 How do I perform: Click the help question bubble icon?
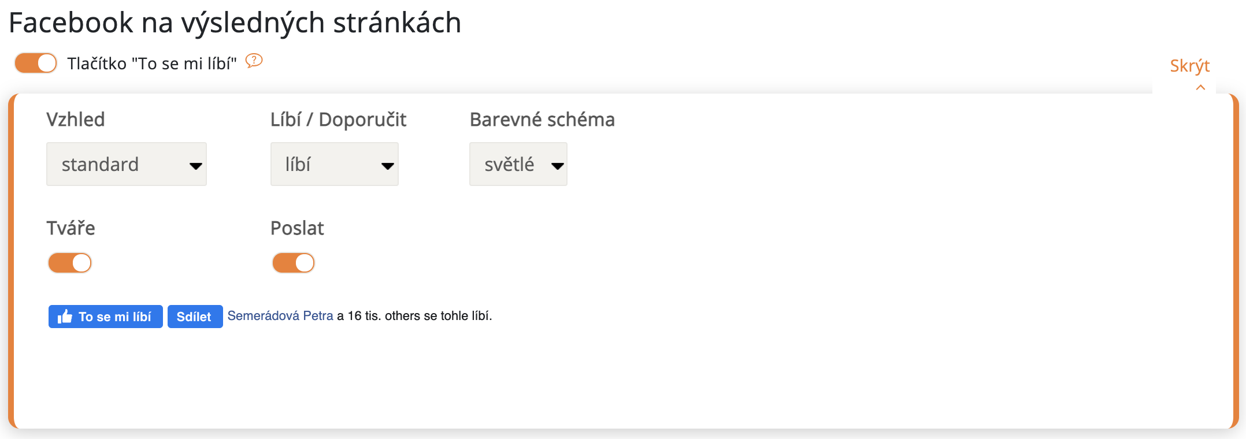tap(254, 61)
